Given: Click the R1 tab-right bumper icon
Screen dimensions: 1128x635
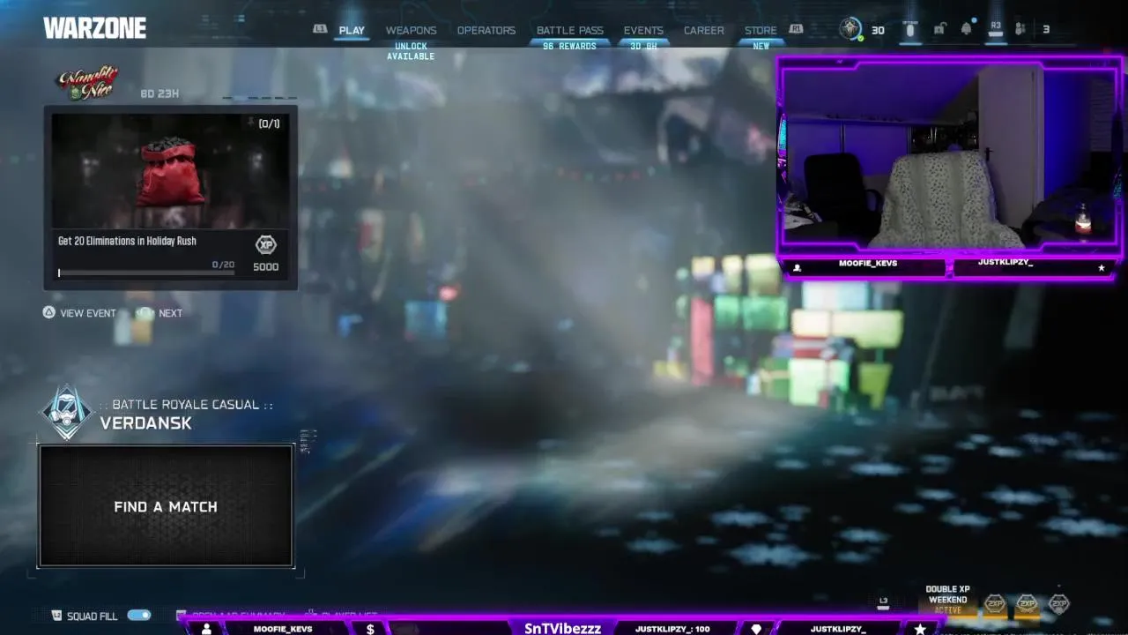Looking at the screenshot, I should (797, 29).
